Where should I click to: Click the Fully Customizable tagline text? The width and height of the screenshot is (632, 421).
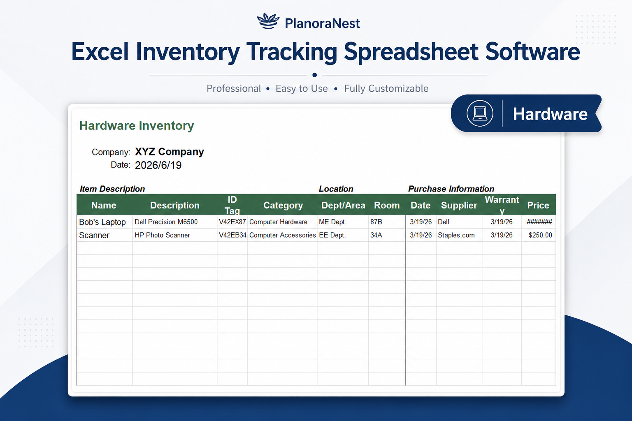pos(386,88)
